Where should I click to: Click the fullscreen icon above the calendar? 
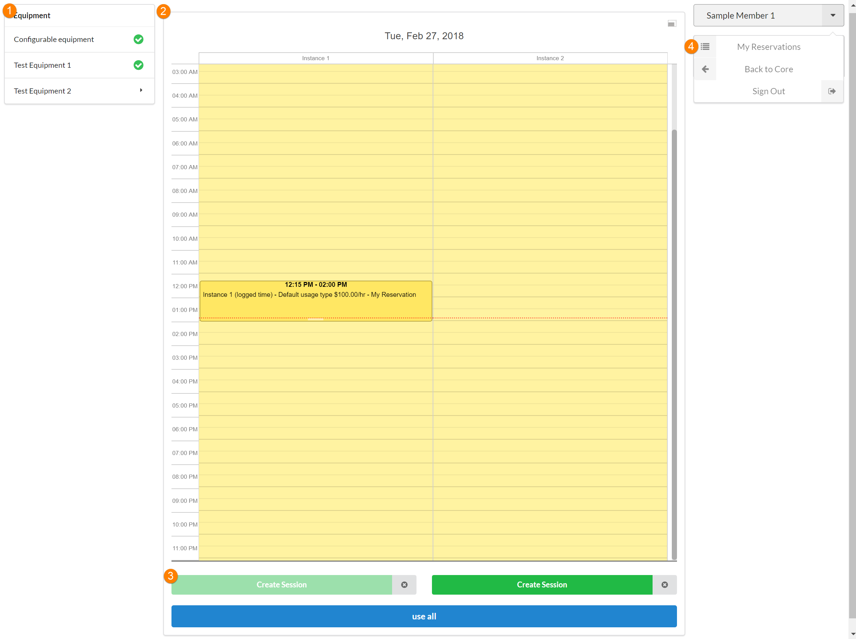pos(672,24)
